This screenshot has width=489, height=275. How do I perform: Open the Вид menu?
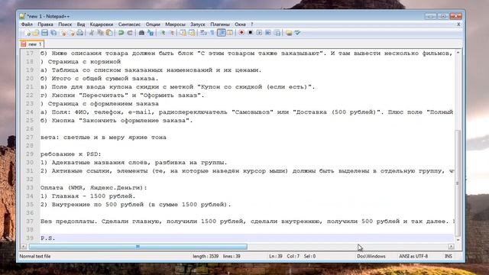[81, 24]
